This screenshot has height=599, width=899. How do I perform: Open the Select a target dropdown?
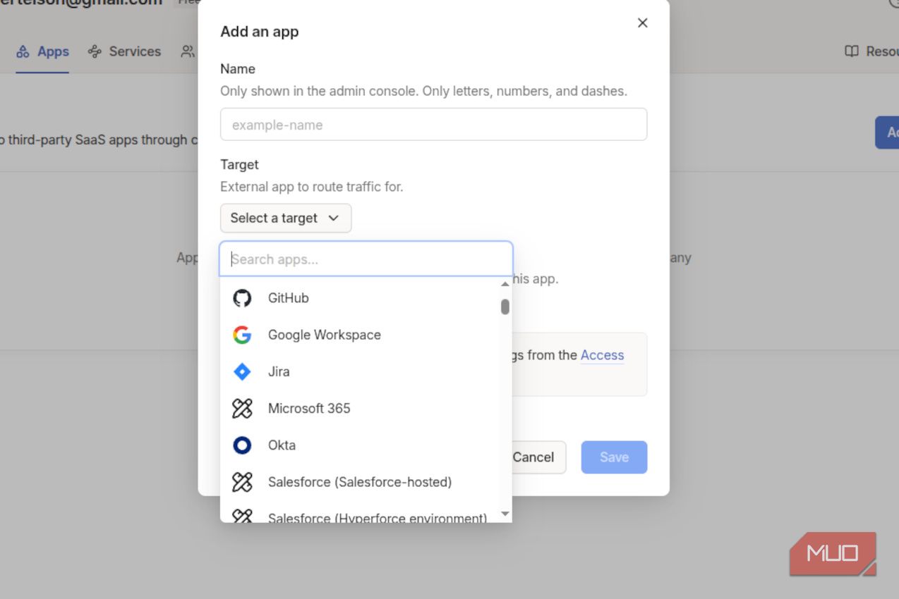point(286,218)
